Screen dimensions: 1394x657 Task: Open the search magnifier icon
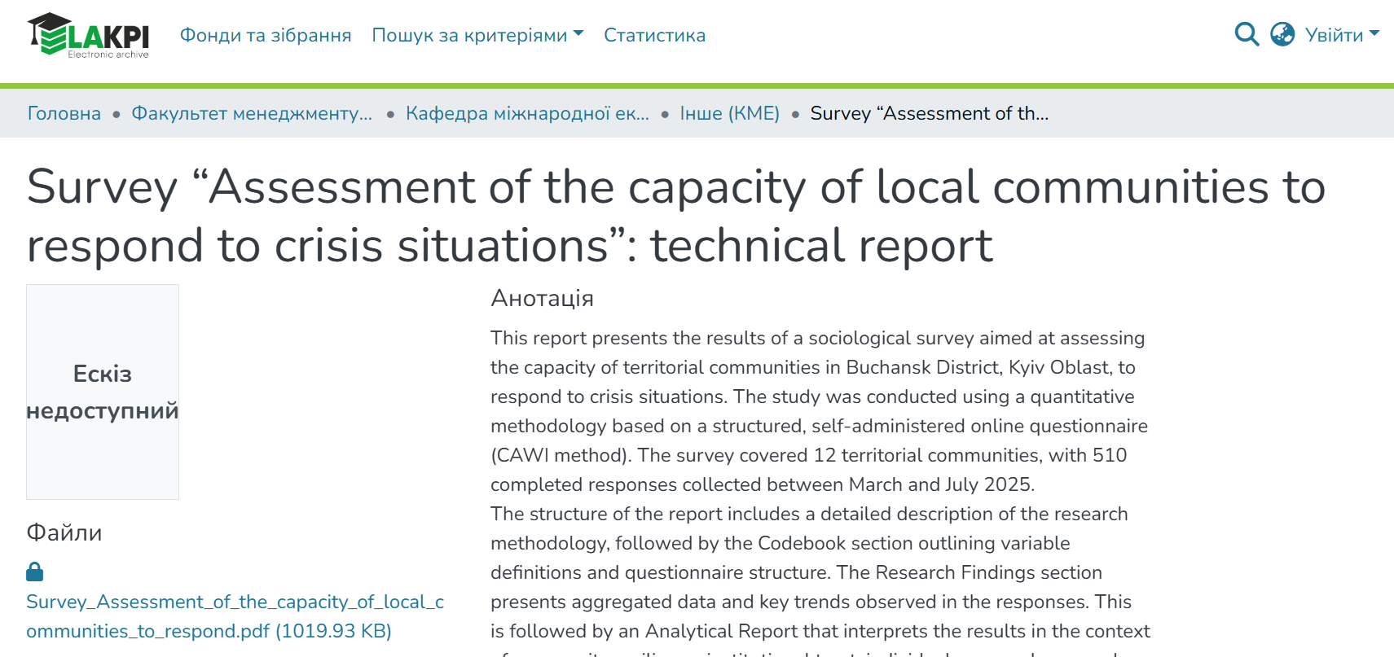(x=1247, y=34)
